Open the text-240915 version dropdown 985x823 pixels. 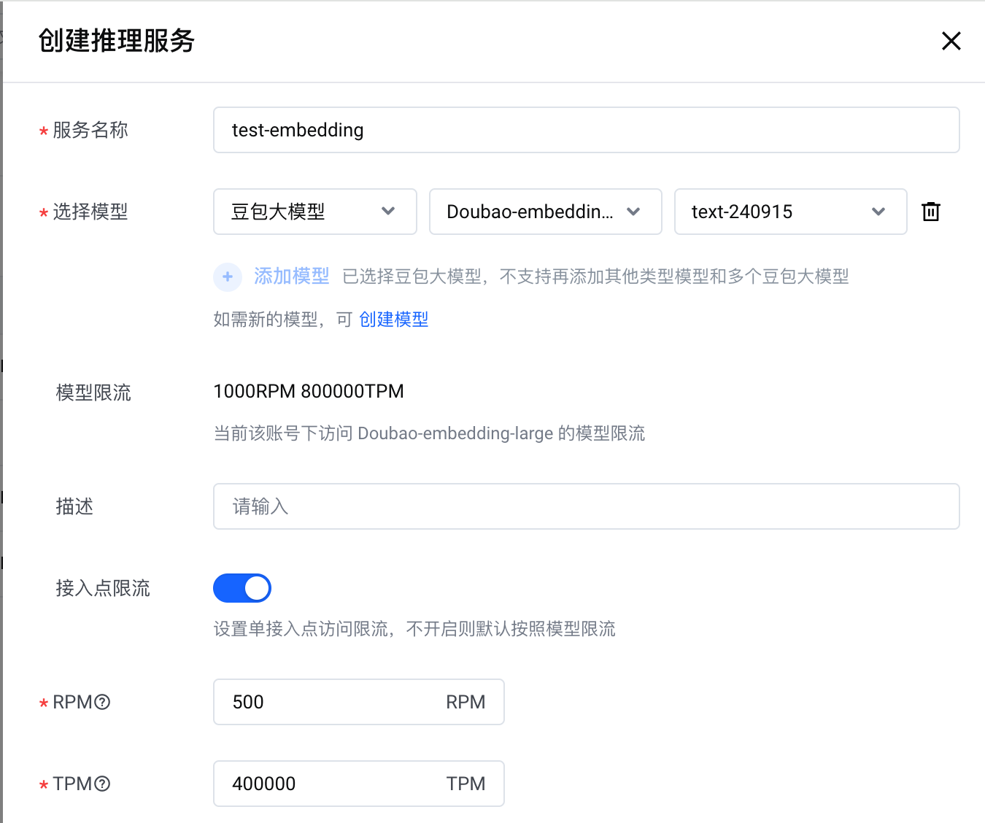point(791,212)
